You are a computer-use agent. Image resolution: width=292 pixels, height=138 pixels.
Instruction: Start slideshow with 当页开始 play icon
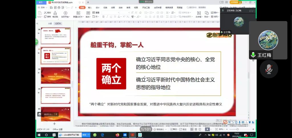(65, 13)
